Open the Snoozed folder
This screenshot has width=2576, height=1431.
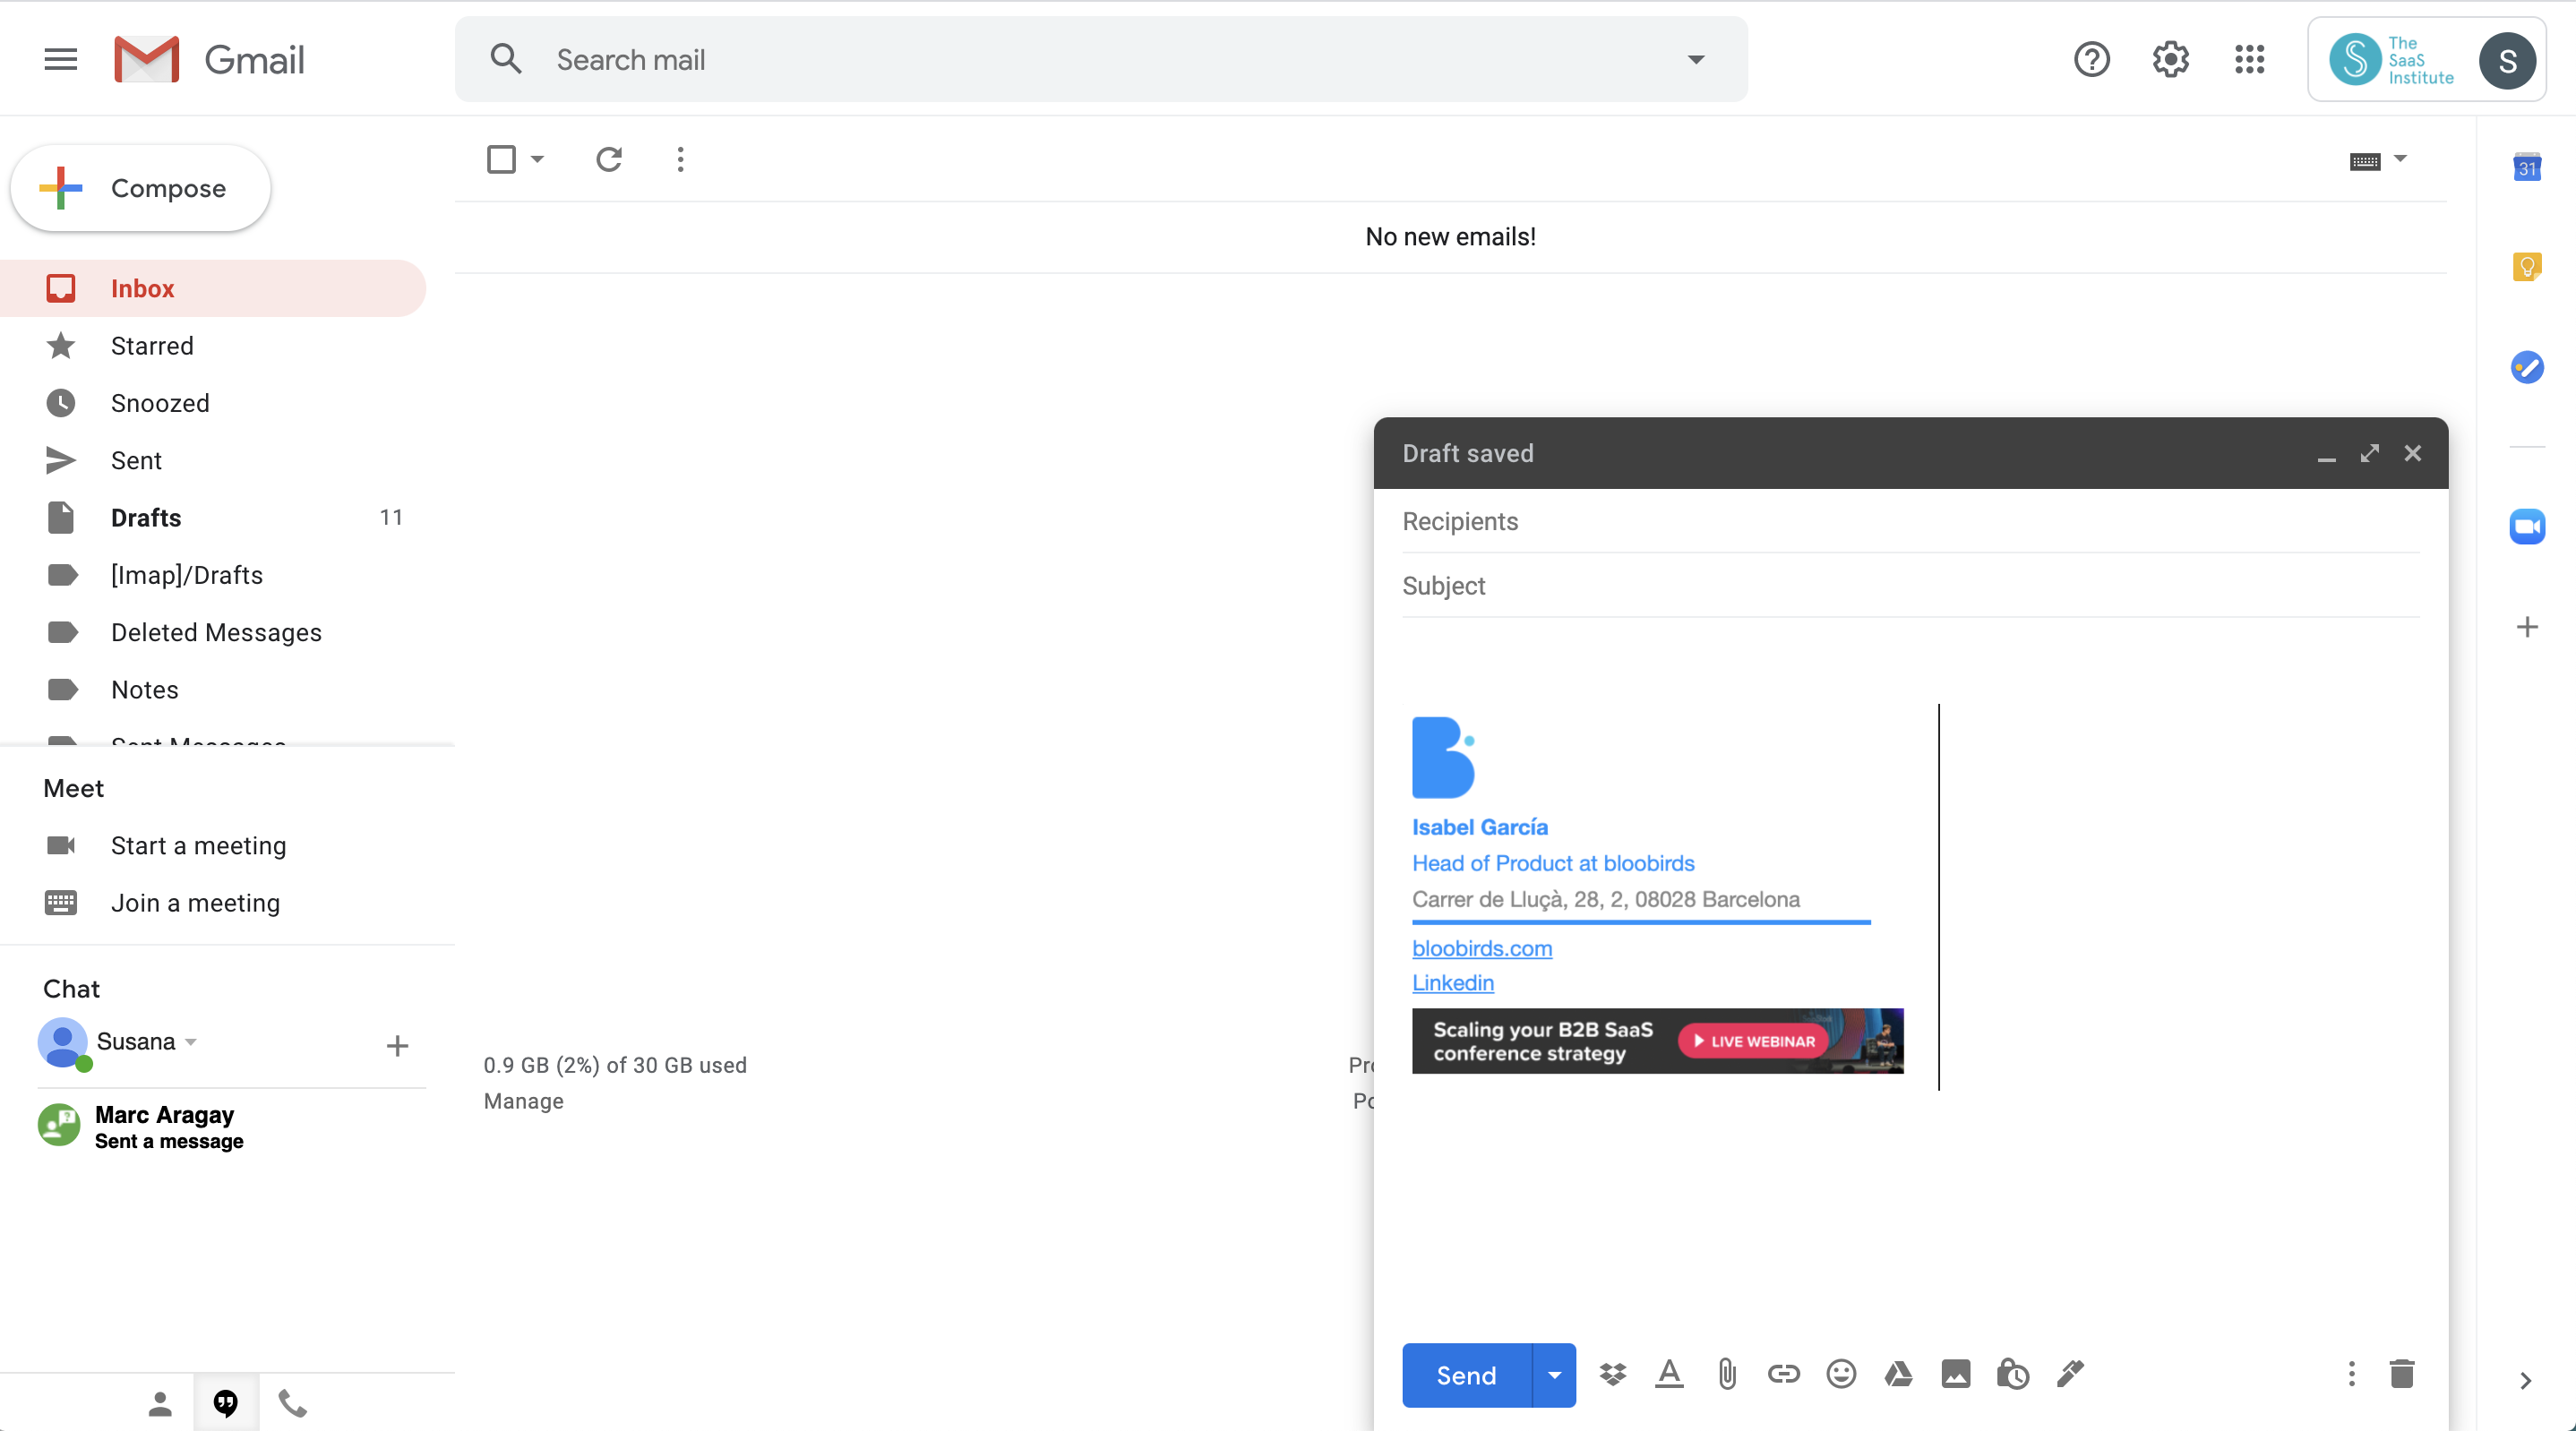(213, 403)
